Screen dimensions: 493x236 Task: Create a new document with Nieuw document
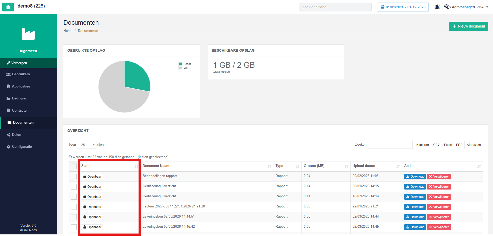tap(469, 26)
